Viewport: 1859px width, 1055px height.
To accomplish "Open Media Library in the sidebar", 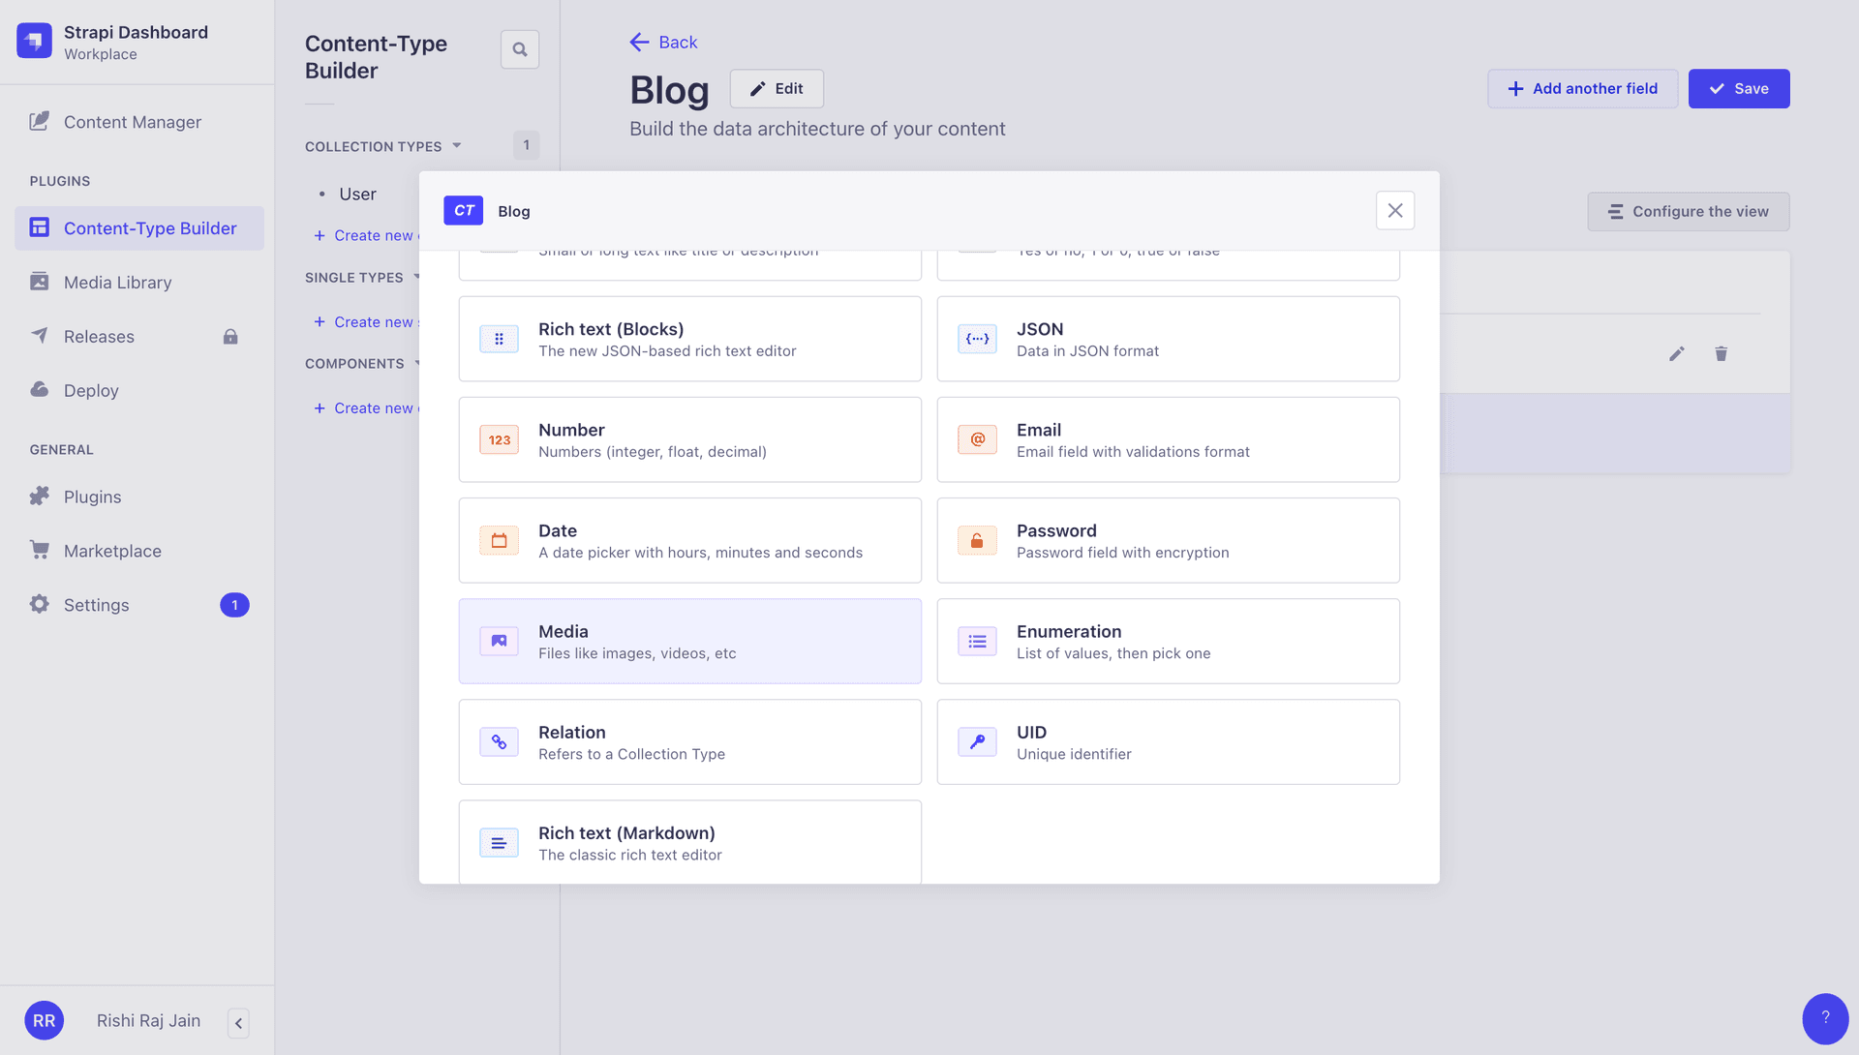I will [118, 283].
